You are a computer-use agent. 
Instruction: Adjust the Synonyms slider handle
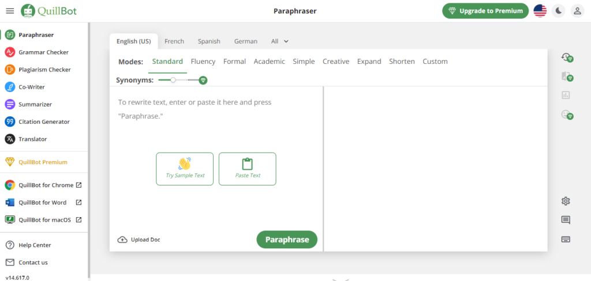coord(173,80)
